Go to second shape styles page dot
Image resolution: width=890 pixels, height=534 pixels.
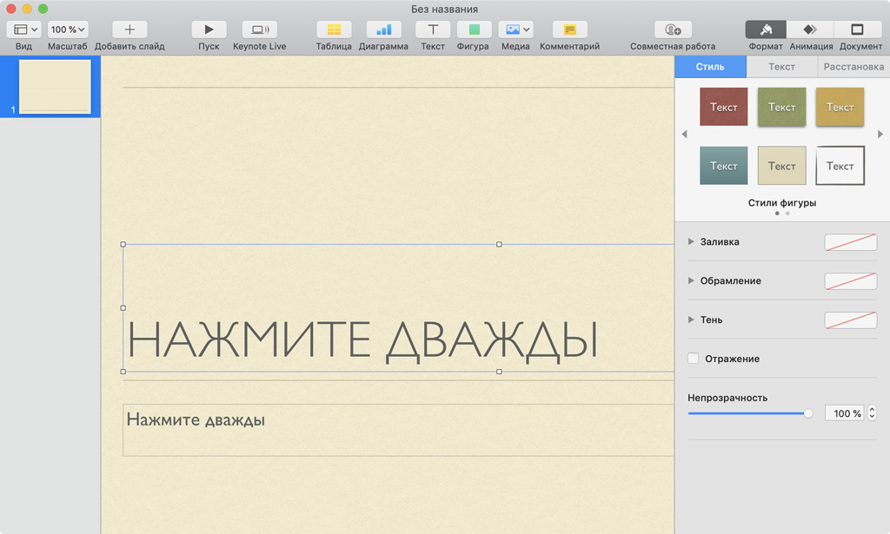coord(787,213)
